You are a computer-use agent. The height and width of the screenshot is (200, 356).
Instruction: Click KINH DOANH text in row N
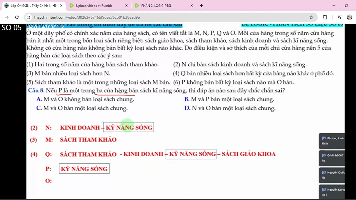(80, 128)
